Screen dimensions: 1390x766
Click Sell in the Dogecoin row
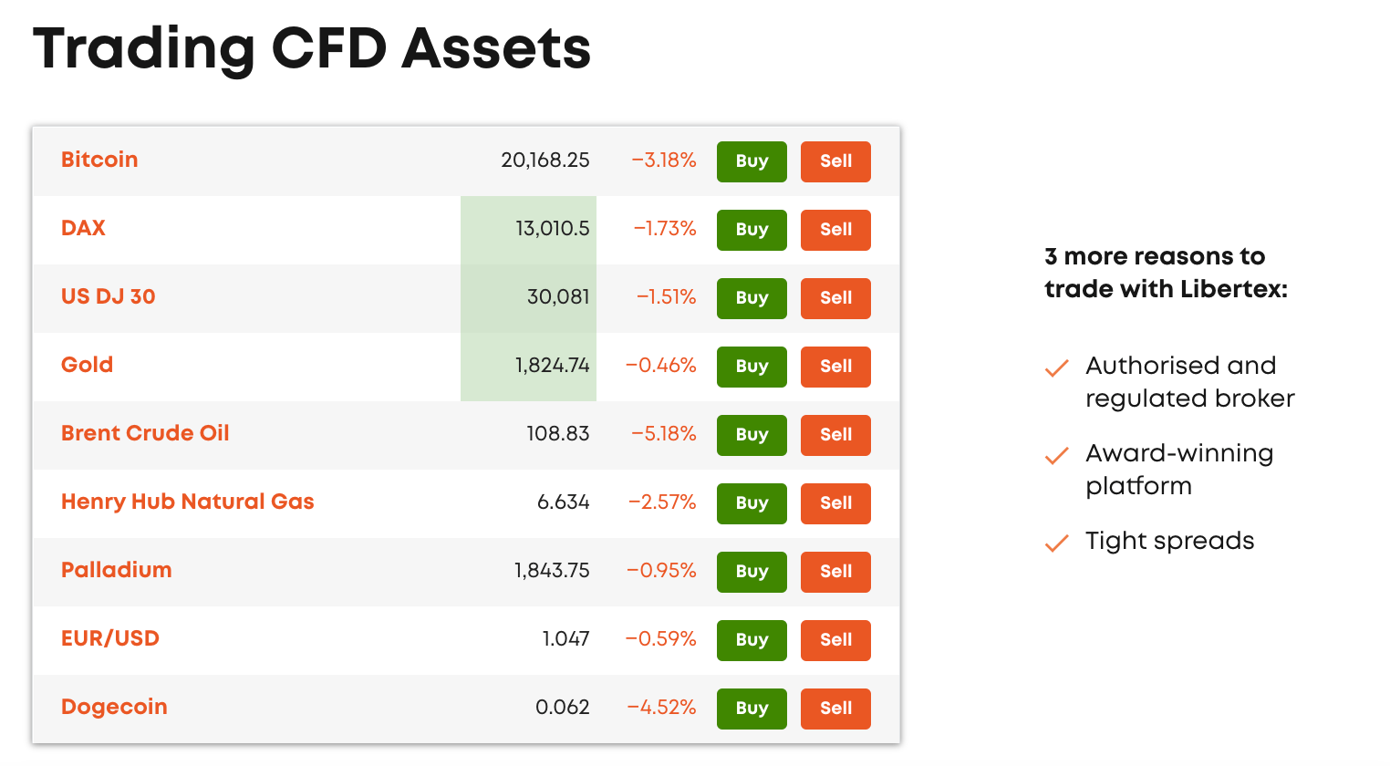(x=835, y=709)
